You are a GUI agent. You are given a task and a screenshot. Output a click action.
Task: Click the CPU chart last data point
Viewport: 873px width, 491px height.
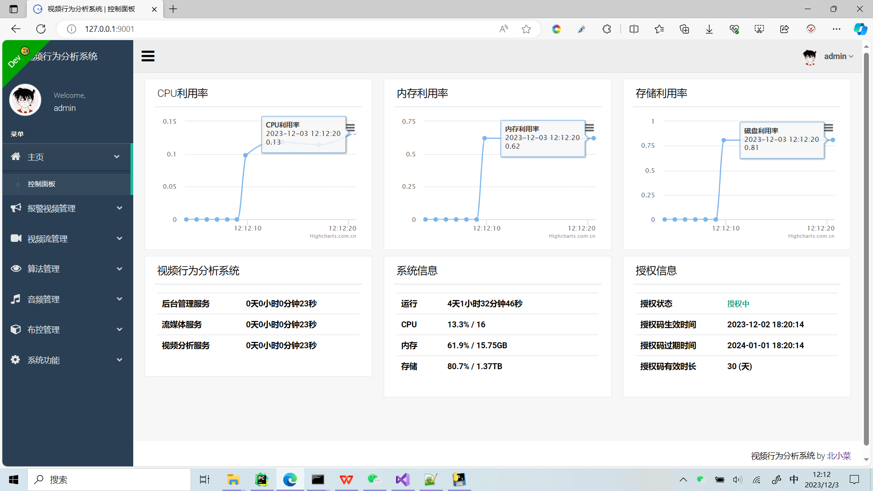tap(355, 132)
